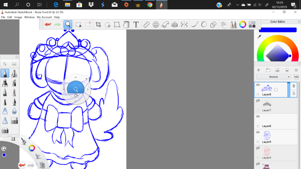Toggle visibility of Layer5
This screenshot has height=169, width=301.
258,132
